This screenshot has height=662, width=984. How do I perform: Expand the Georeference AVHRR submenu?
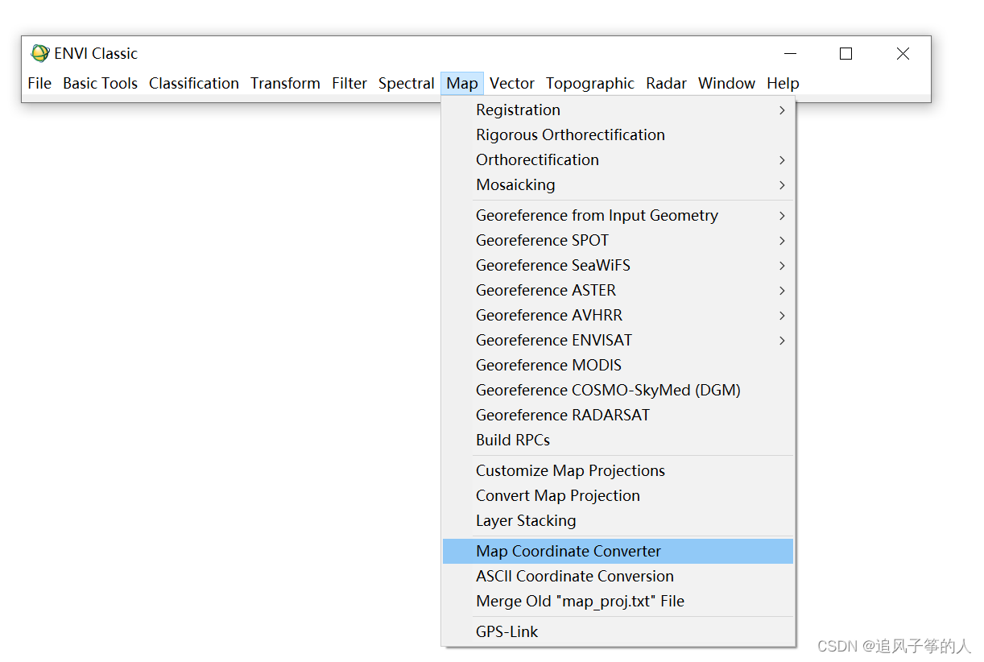618,315
